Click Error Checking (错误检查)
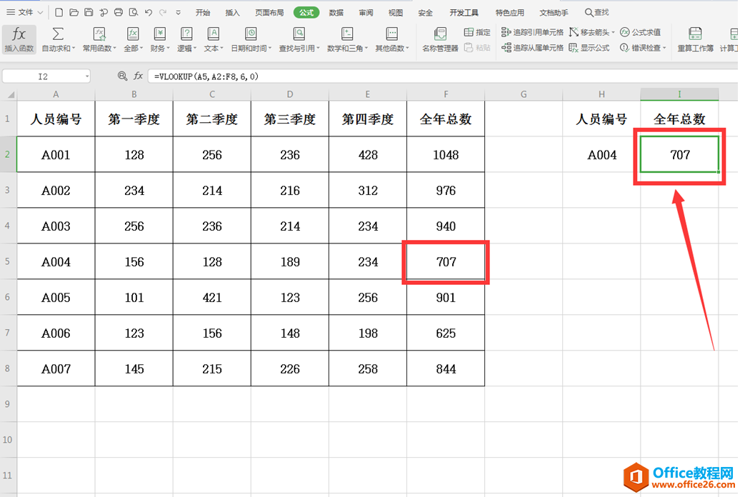Screen dimensions: 740x497 (643, 48)
